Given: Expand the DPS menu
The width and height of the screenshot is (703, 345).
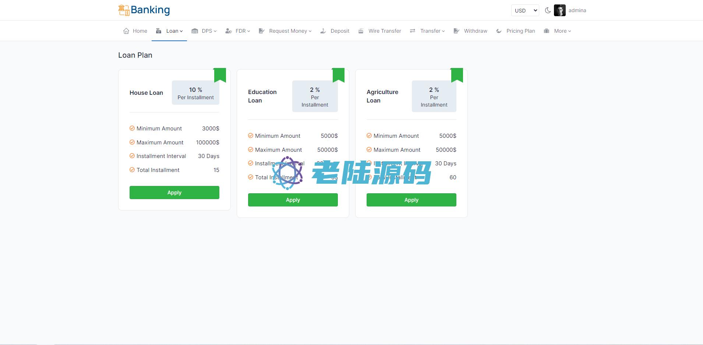Looking at the screenshot, I should pyautogui.click(x=209, y=31).
